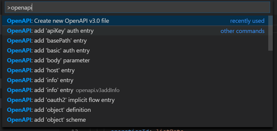Click the command list scrollbar thumb
Viewport: 277px width, 131px height.
[x=270, y=33]
